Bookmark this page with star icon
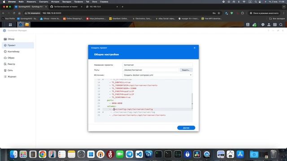The image size is (287, 161). [x=219, y=13]
